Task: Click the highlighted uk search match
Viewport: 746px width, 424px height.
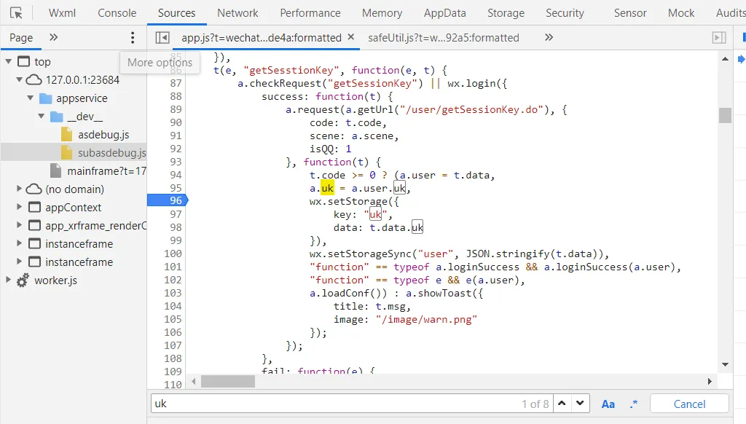Action: (x=327, y=188)
